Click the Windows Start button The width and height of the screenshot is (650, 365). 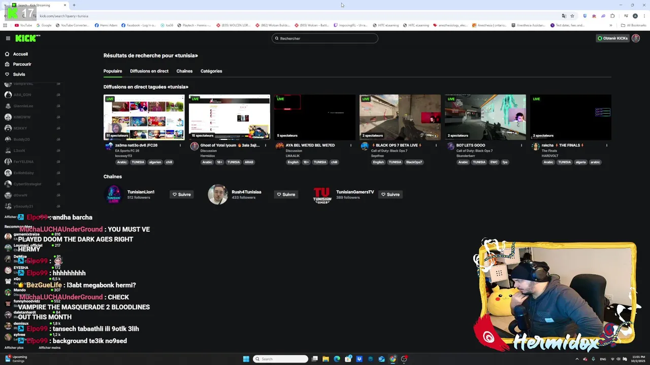[246, 359]
